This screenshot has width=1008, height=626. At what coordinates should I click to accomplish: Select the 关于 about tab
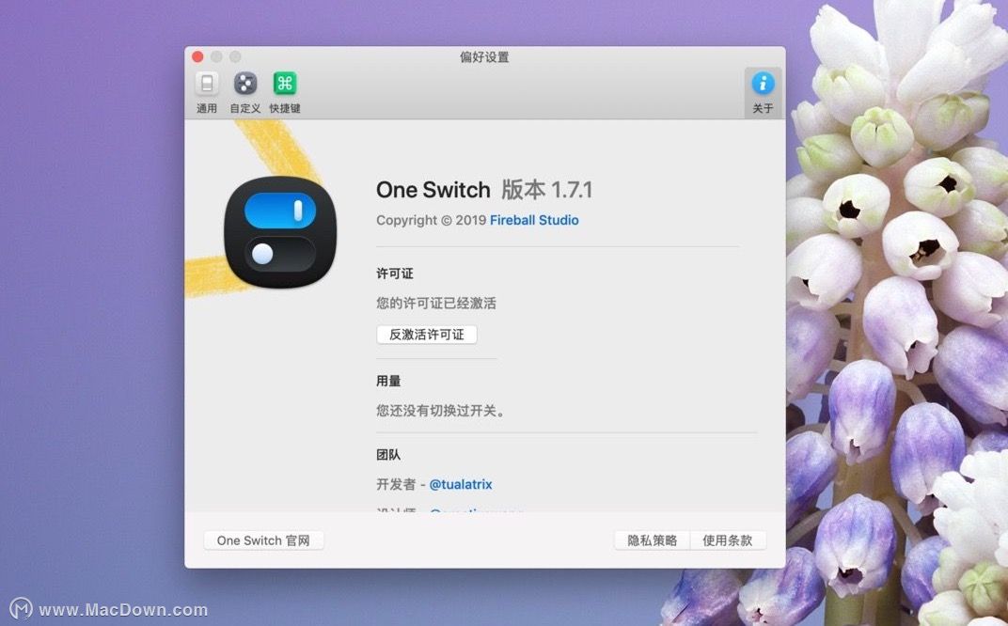tap(764, 93)
